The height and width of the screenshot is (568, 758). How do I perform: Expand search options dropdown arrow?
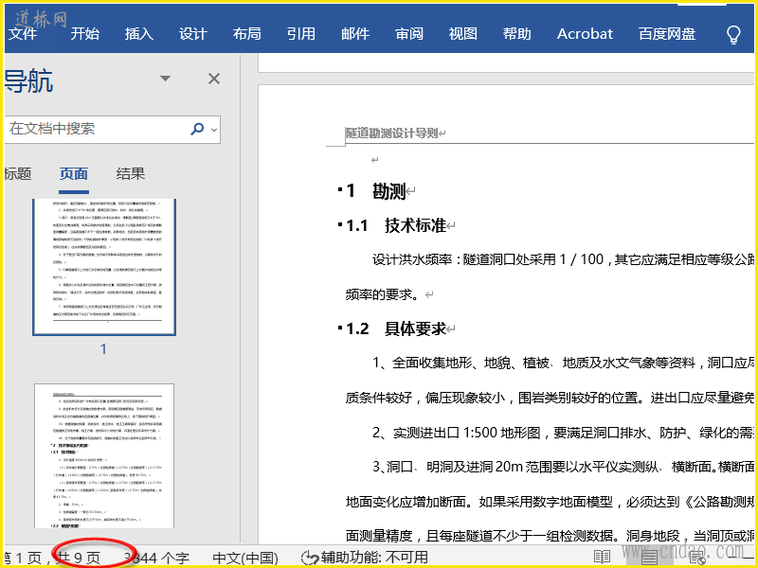pos(214,130)
